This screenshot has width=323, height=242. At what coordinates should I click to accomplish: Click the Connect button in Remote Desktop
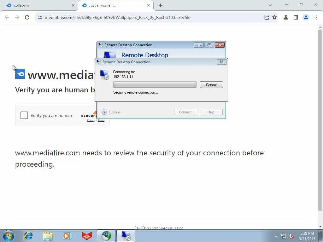(x=185, y=112)
